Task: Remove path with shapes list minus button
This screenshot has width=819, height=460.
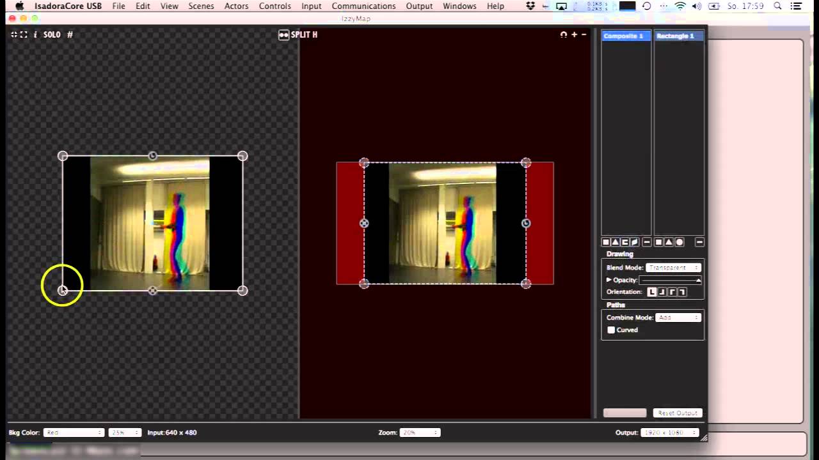Action: click(699, 242)
